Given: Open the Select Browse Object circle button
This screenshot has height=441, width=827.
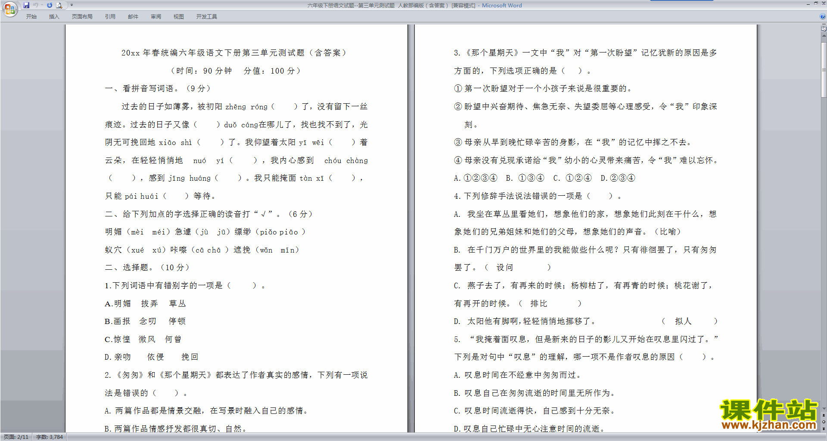Looking at the screenshot, I should click(824, 422).
